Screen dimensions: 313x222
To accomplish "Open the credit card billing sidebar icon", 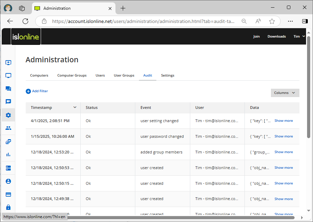I will tap(8, 194).
